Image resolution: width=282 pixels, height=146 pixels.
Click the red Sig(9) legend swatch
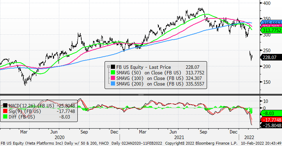pos(5,111)
